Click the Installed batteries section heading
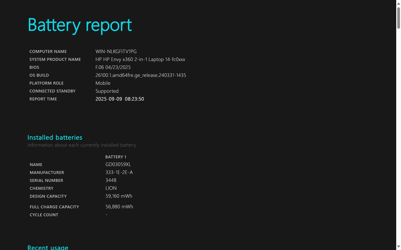Screen dimensions: 401x250 (x=55, y=137)
